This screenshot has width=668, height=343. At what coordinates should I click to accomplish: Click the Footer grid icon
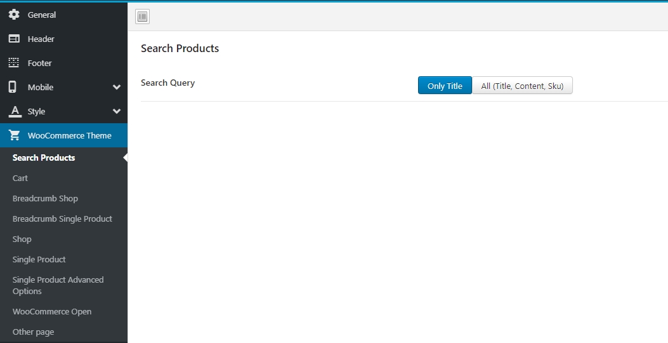click(14, 63)
